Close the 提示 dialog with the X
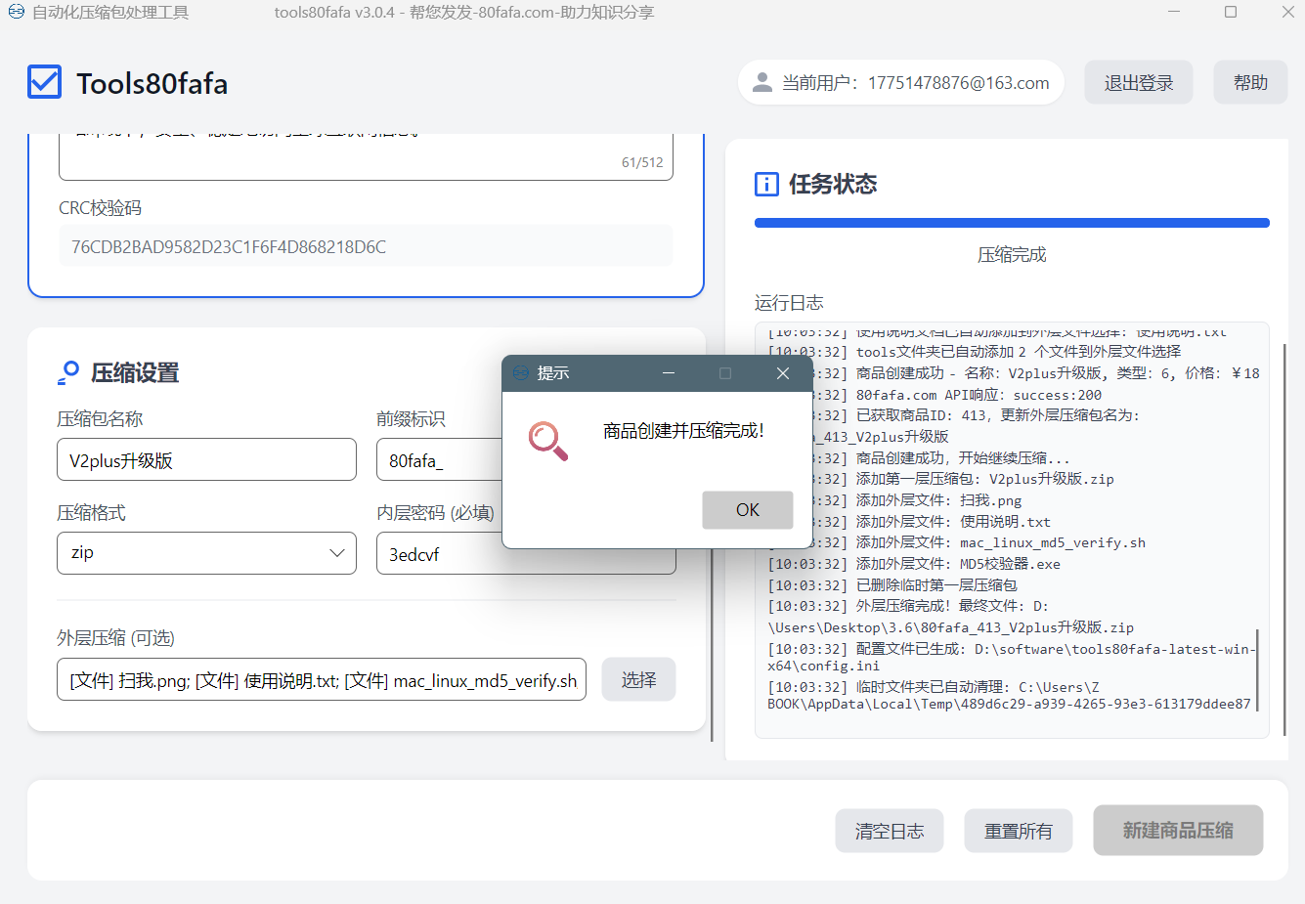Screen dimensions: 1305x904 point(782,373)
